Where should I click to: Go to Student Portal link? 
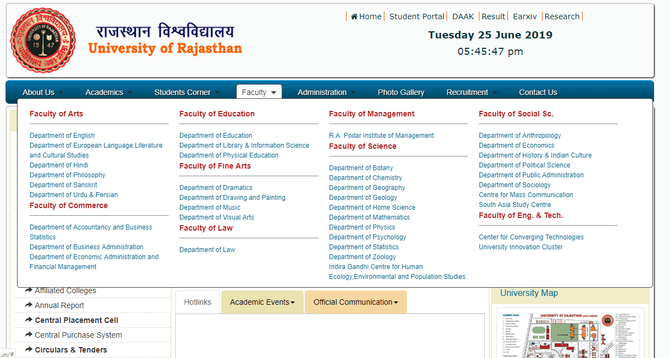pos(417,16)
